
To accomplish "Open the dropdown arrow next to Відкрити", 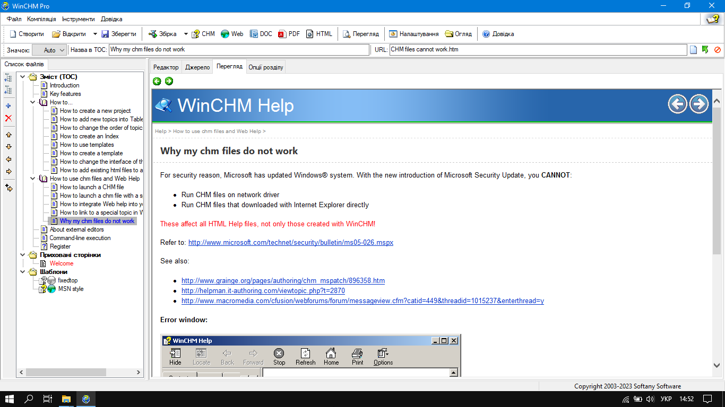I will (95, 34).
